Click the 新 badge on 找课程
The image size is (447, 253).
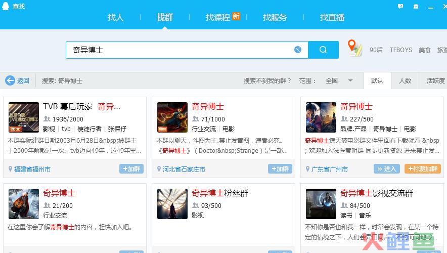[236, 16]
